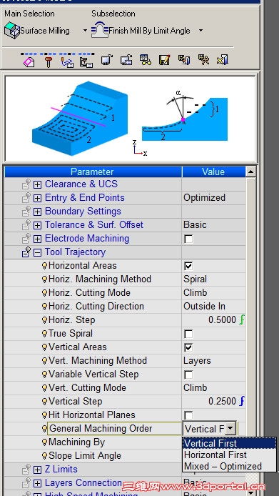The height and width of the screenshot is (496, 279).
Task: Click the lightbulb icon beside Vertical Step
Action: click(x=44, y=402)
